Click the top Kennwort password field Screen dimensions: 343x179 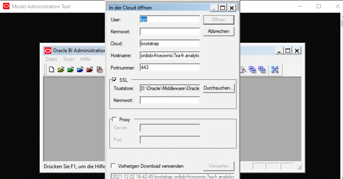(x=170, y=32)
